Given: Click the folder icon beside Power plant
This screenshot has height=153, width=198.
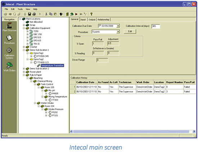Looking at the screenshot, I should tap(27, 72).
